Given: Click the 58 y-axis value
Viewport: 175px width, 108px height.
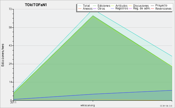Looking at the screenshot, I should (x=10, y=27).
